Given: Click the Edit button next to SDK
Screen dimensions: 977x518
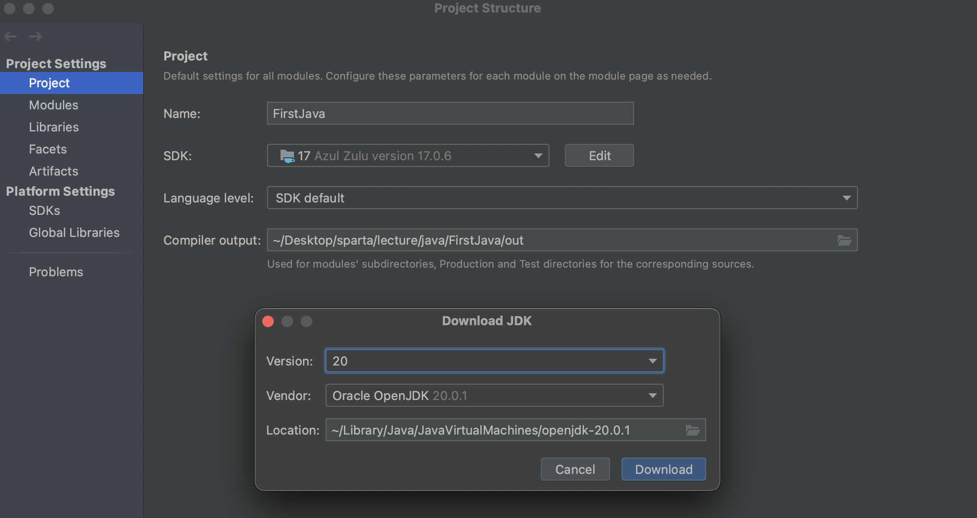Looking at the screenshot, I should point(599,156).
